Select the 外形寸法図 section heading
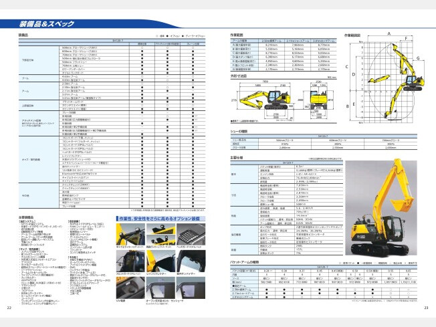Viewport: 436px width, 327px height. 231,77
